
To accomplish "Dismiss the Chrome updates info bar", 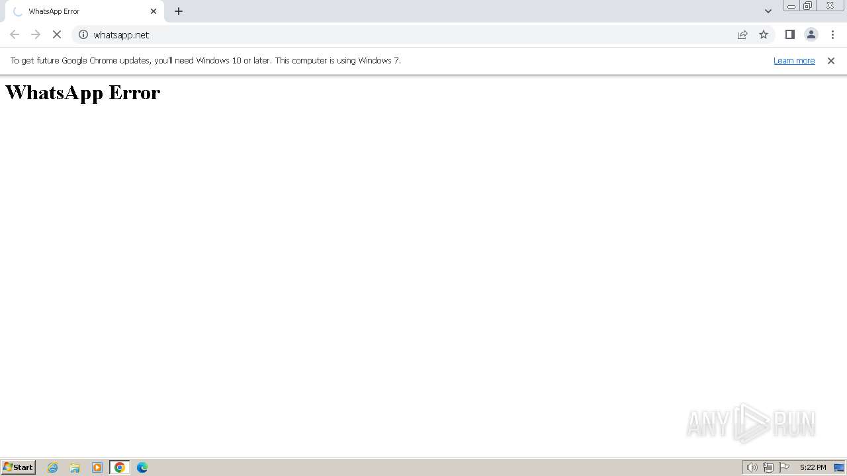I will [831, 60].
